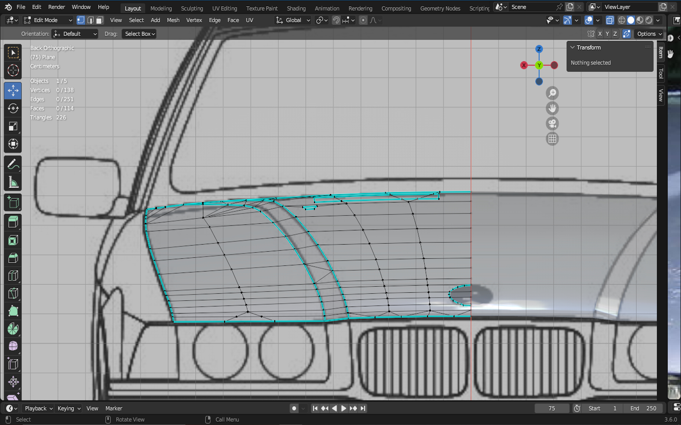Switch to perspective/orthographic grid icon

click(x=552, y=139)
